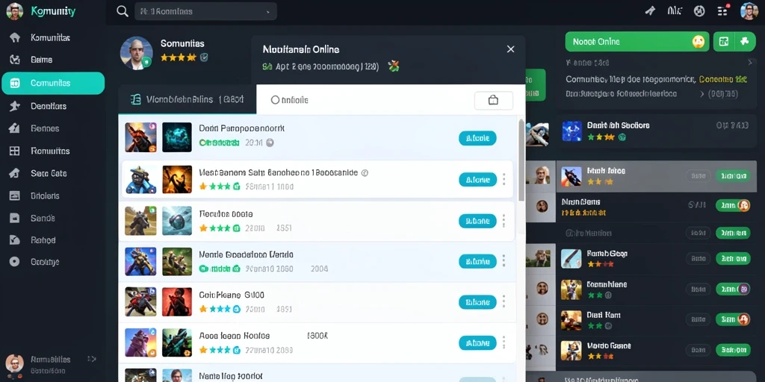The image size is (765, 382).
Task: Select the Sere Gets menu label
Action: (49, 173)
